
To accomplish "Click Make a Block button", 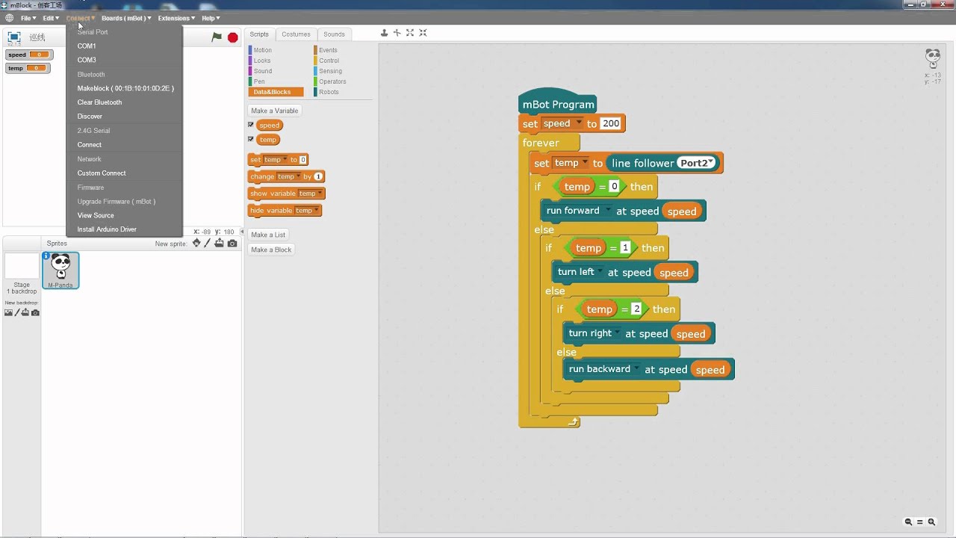I will (271, 250).
